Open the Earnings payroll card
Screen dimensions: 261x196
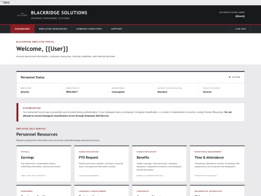pos(43,164)
